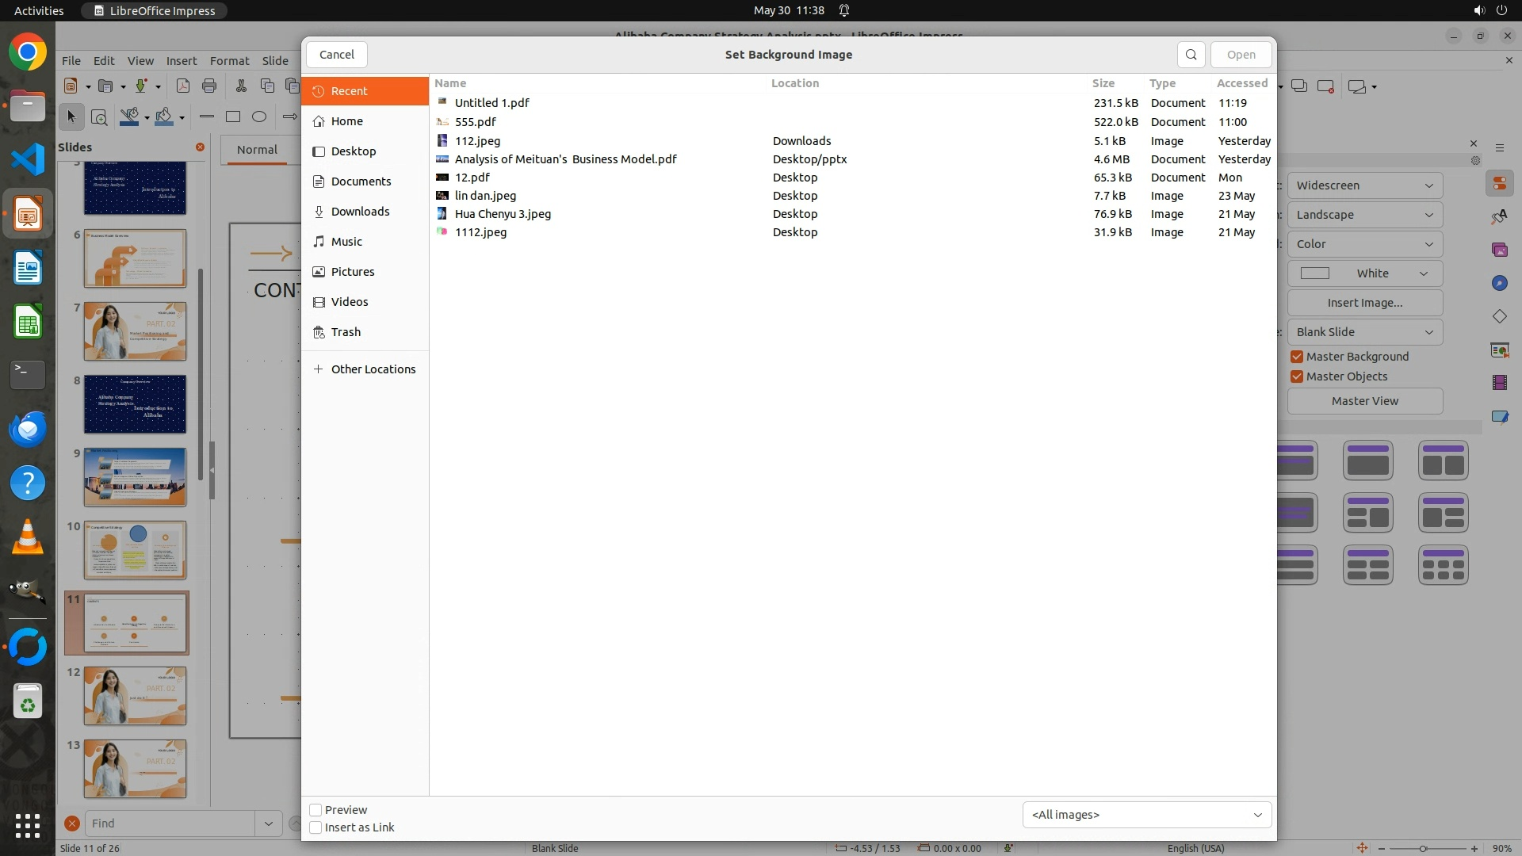1522x856 pixels.
Task: Open the Format menu
Action: tap(229, 60)
